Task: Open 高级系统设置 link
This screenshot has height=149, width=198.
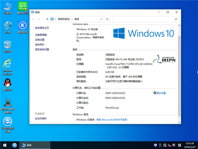Action: pos(42,49)
